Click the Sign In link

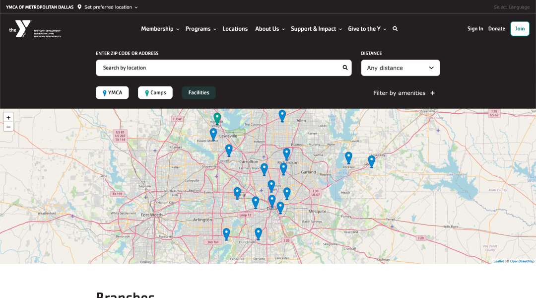click(x=475, y=29)
